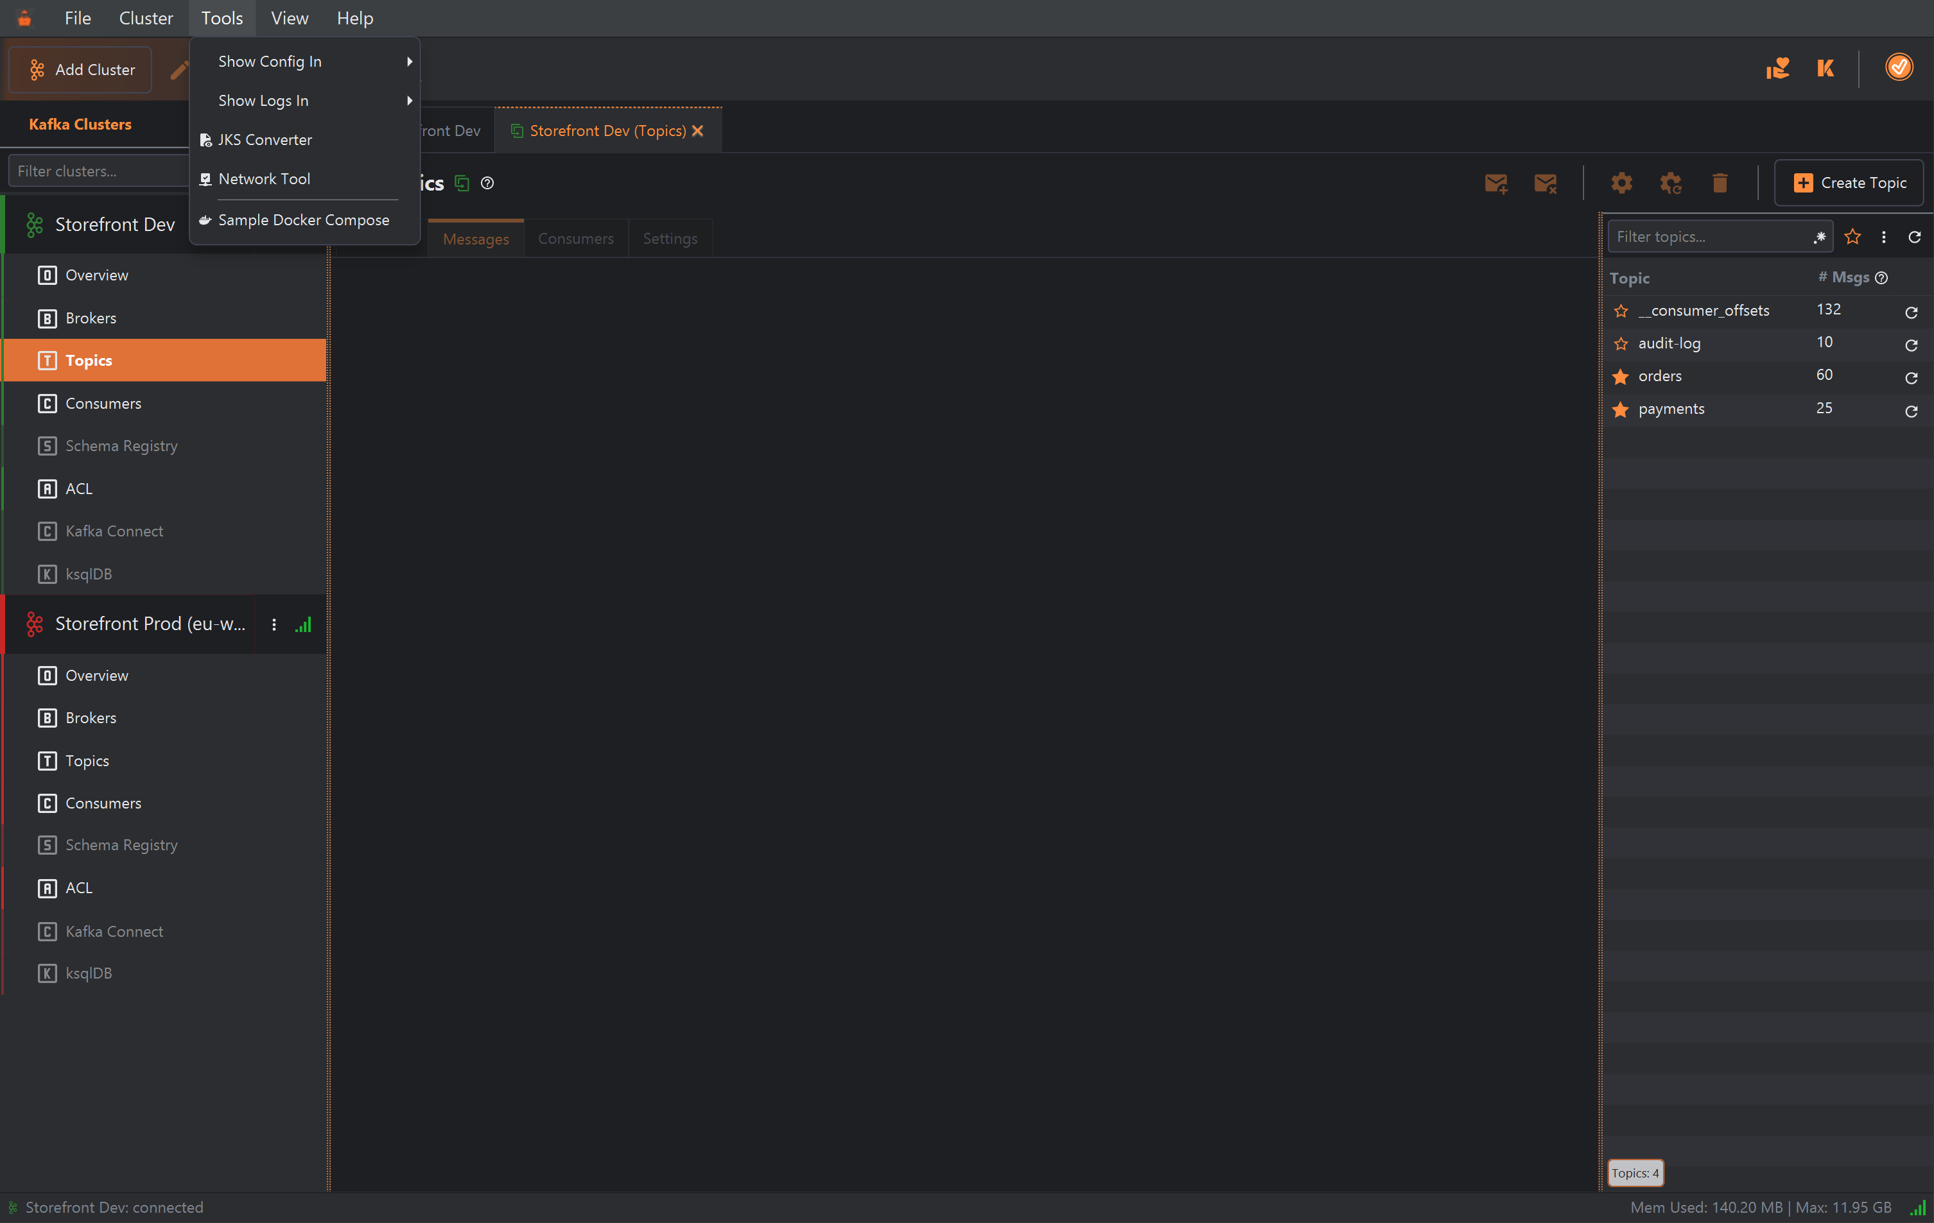The image size is (1934, 1223).
Task: Click the status bar signal strength icon
Action: (x=1918, y=1207)
